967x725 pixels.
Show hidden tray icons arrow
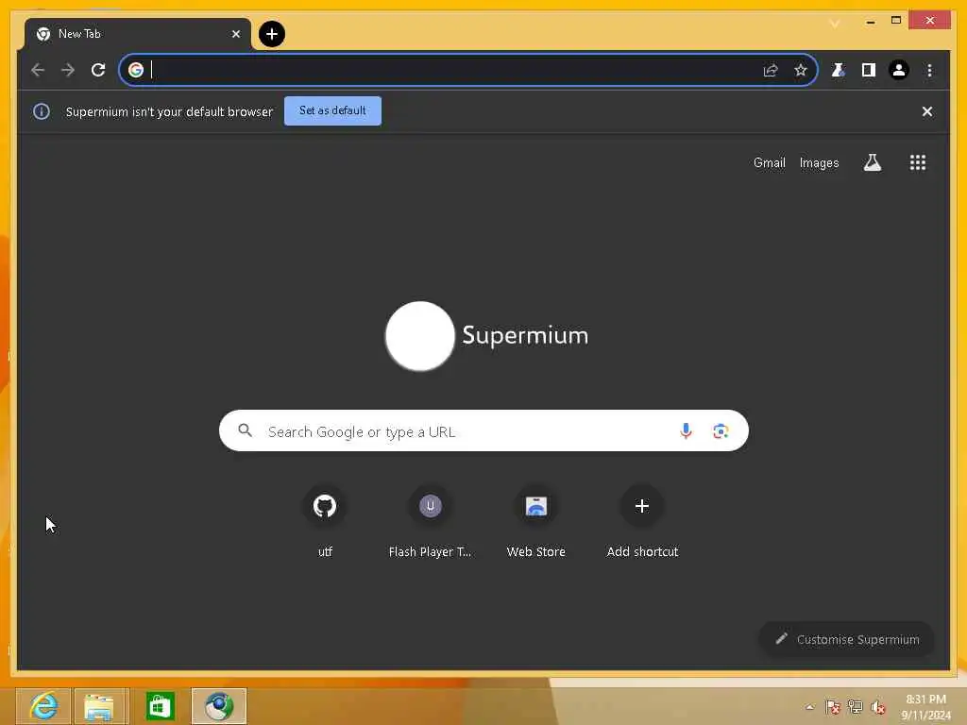(809, 707)
